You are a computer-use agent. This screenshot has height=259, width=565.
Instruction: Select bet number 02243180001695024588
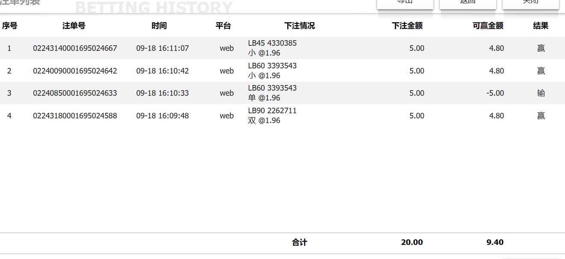click(75, 116)
